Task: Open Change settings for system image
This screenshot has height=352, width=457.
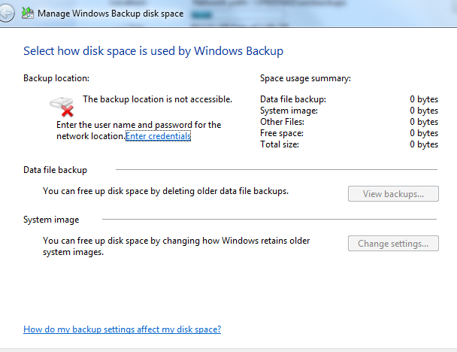Action: pos(393,244)
